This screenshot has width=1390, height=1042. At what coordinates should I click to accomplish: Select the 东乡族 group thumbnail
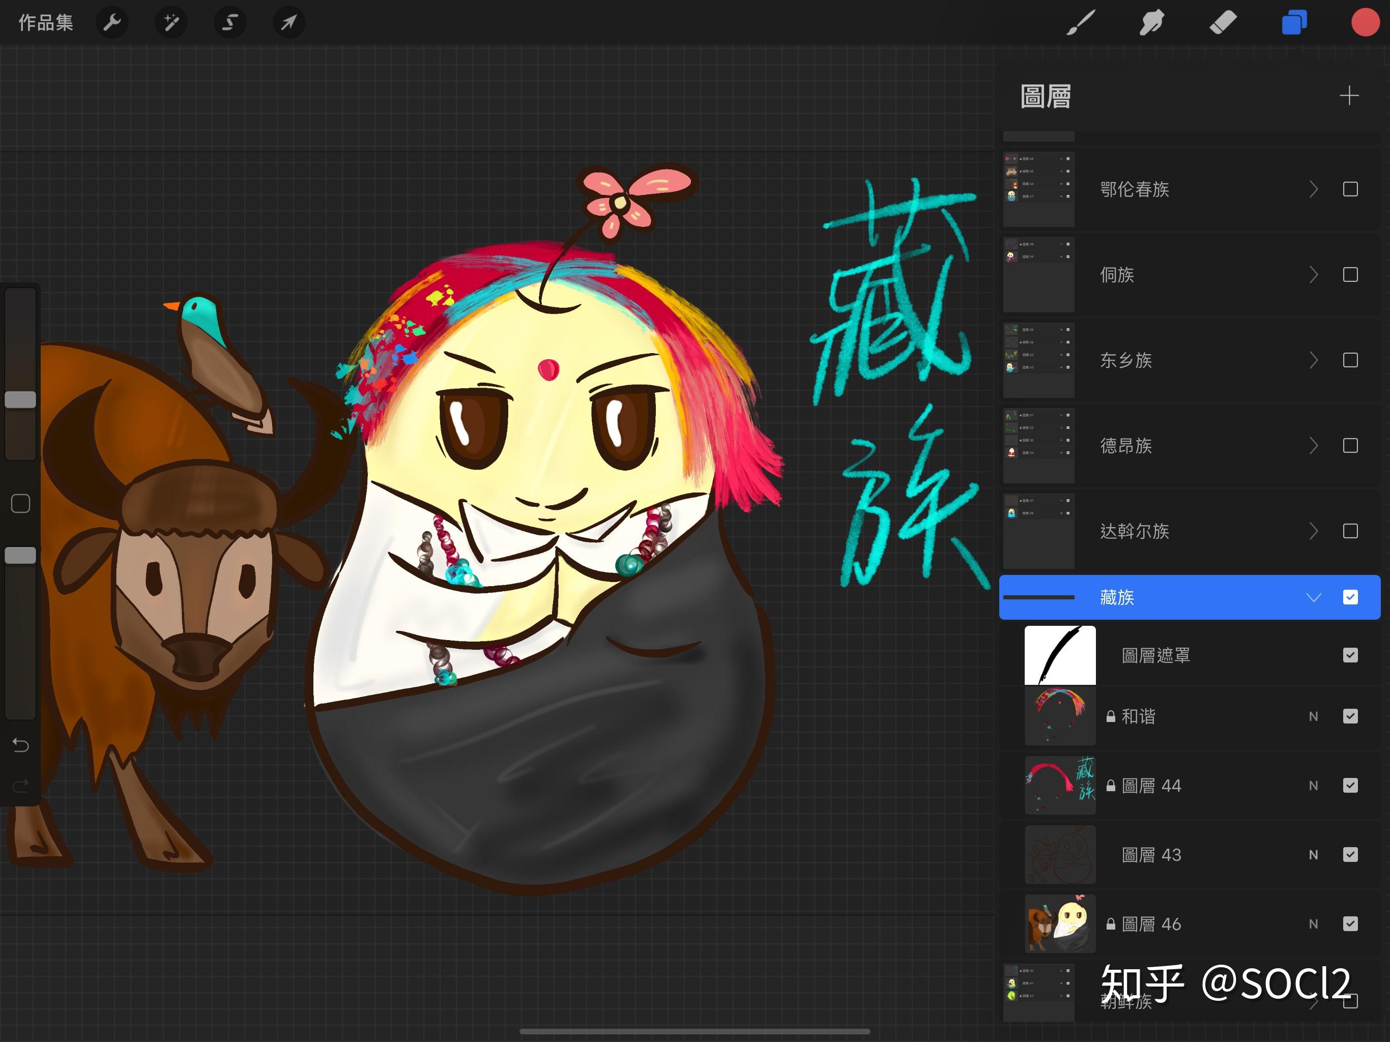(1039, 360)
